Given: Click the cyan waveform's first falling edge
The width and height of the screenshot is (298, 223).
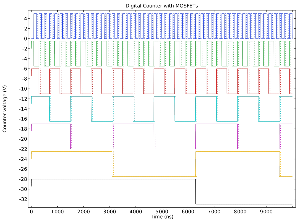Looking at the screenshot, I should click(49, 109).
